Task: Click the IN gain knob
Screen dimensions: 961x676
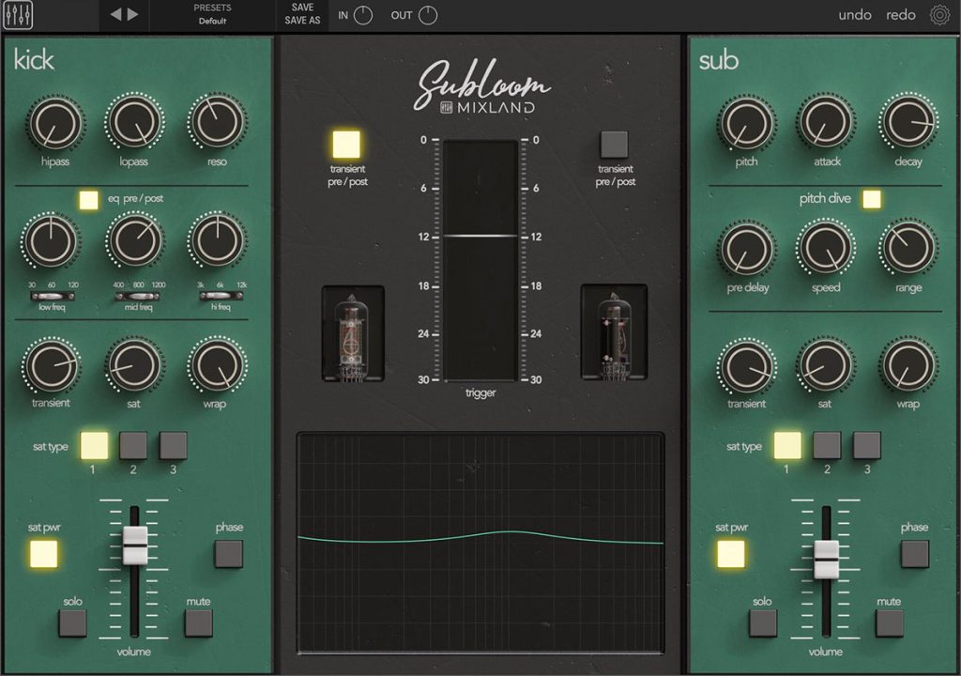Action: point(363,15)
